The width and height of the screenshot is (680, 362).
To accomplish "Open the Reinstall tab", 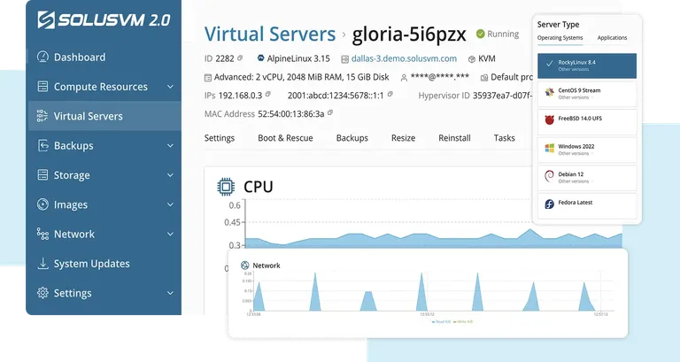I will click(x=454, y=139).
